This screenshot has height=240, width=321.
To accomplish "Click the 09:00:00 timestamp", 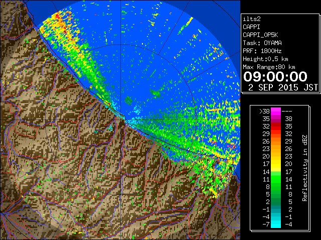I will coord(275,76).
